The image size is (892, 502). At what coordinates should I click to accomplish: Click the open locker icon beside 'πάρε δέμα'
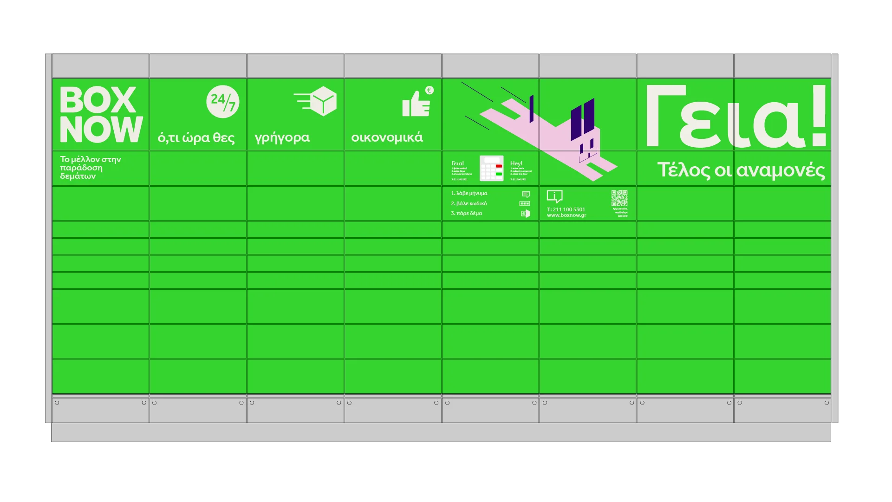[x=525, y=214]
